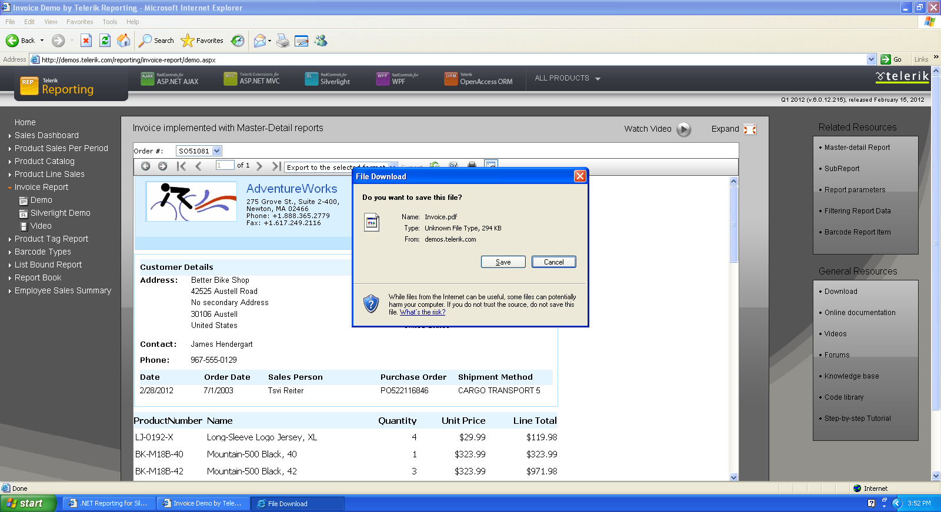This screenshot has height=512, width=941.
Task: Open the IE Search pane
Action: 156,41
